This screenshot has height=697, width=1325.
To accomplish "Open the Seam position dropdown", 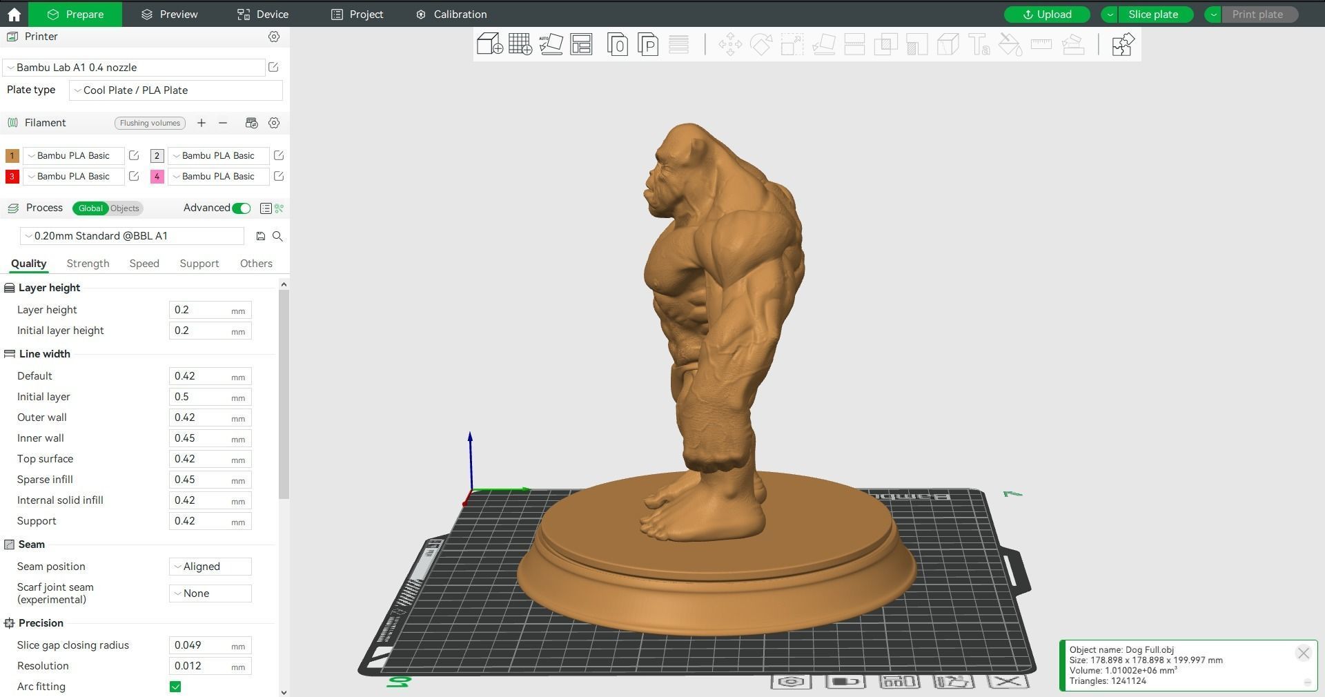I will (x=210, y=567).
